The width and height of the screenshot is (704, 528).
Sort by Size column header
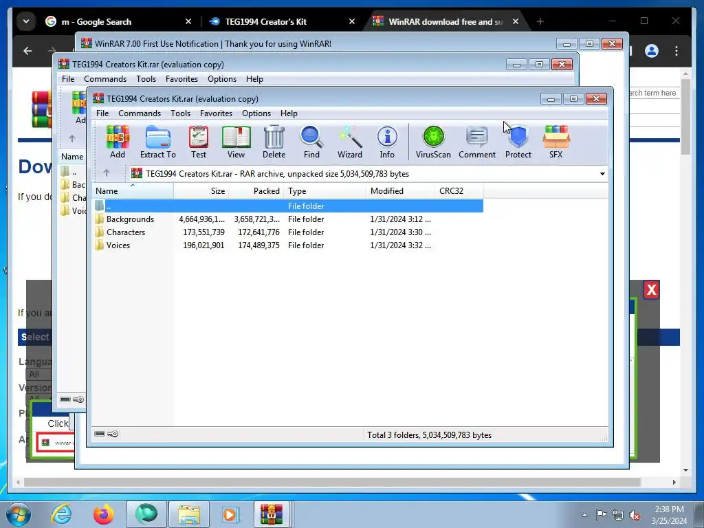click(x=201, y=191)
